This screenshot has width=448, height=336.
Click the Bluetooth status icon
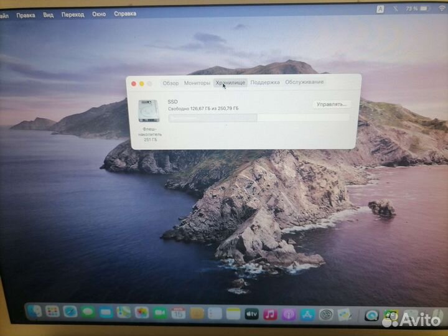tap(396, 9)
